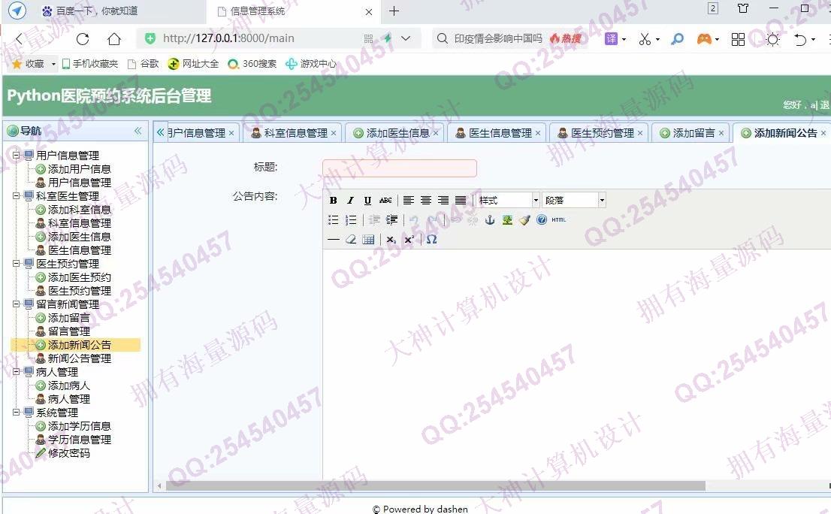
Task: Open 学历信息管理 in navigation tree
Action: (x=79, y=440)
